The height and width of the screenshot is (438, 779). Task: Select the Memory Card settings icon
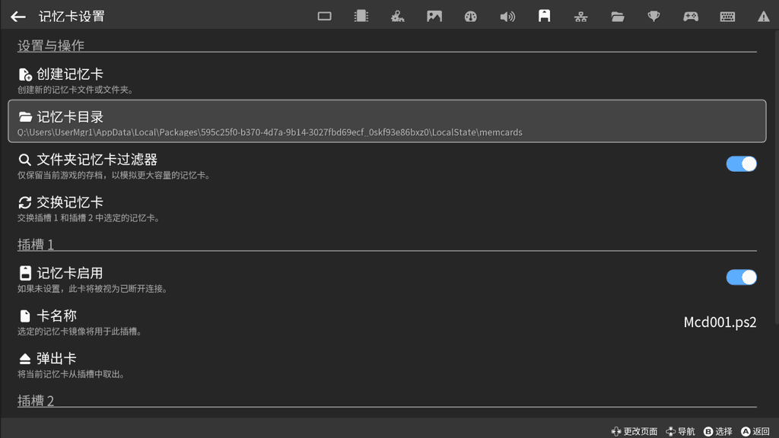544,17
